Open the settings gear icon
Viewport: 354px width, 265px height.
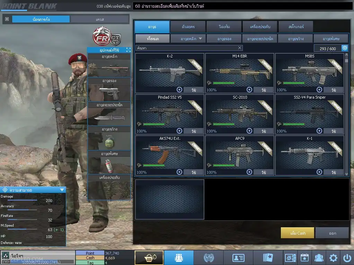click(x=333, y=258)
